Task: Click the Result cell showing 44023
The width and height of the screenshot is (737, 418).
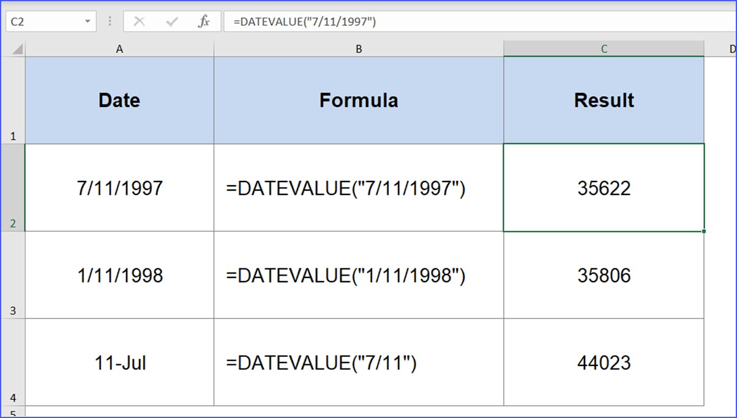Action: (x=604, y=363)
